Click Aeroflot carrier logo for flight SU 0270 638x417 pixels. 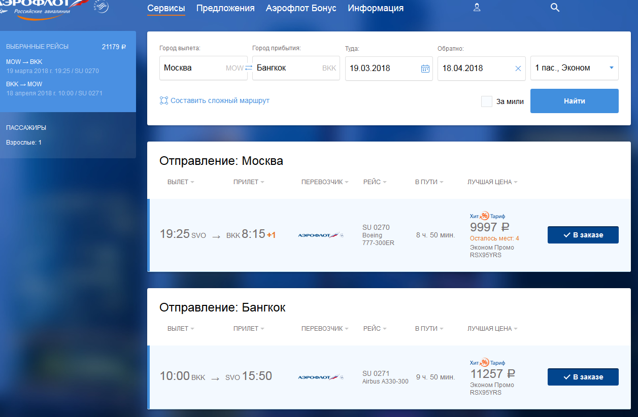[321, 235]
